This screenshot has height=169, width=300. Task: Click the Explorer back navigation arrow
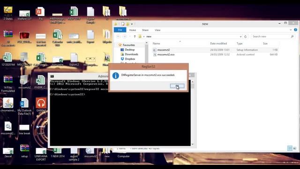click(118, 37)
